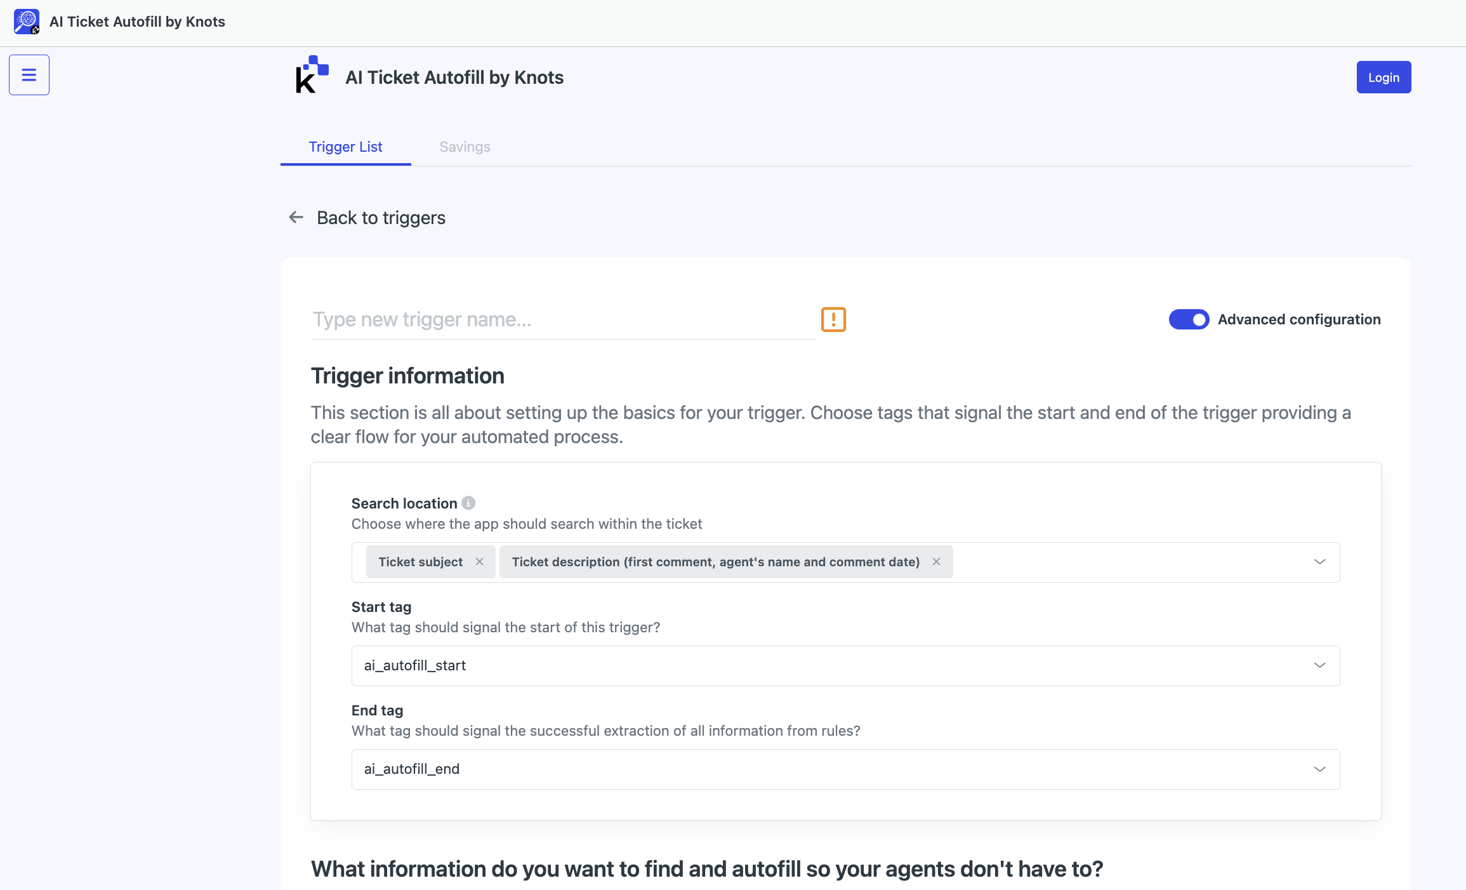This screenshot has width=1466, height=890.
Task: Click the Advanced configuration label
Action: (1299, 319)
